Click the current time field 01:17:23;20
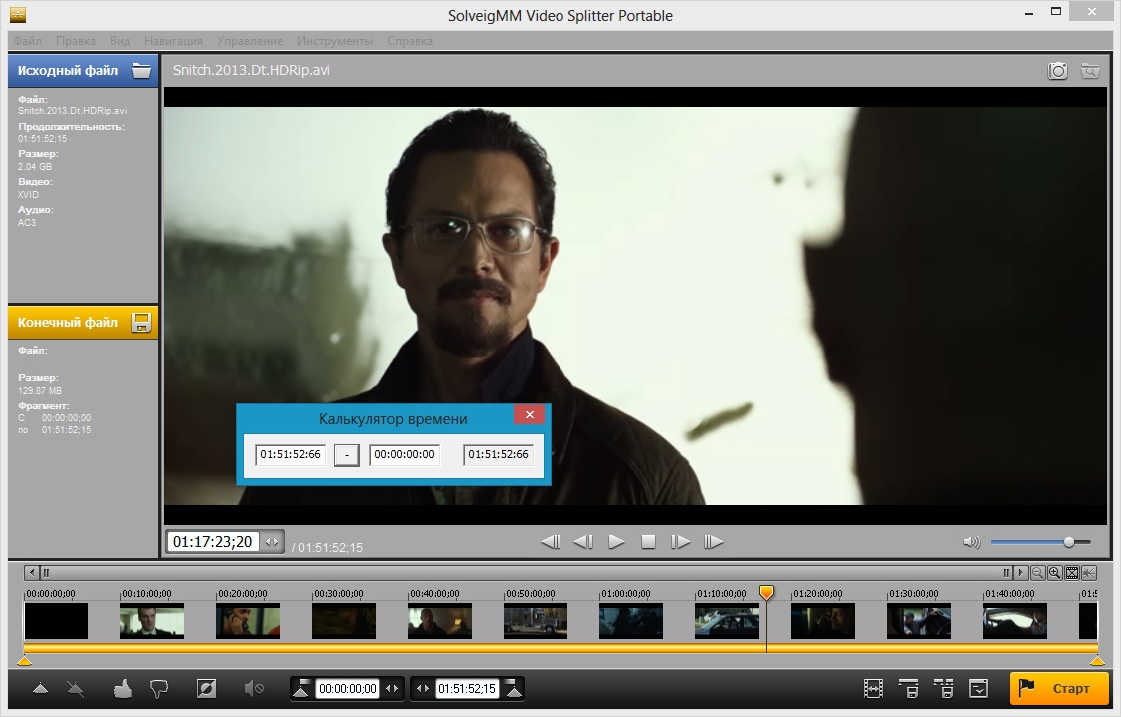 213,542
